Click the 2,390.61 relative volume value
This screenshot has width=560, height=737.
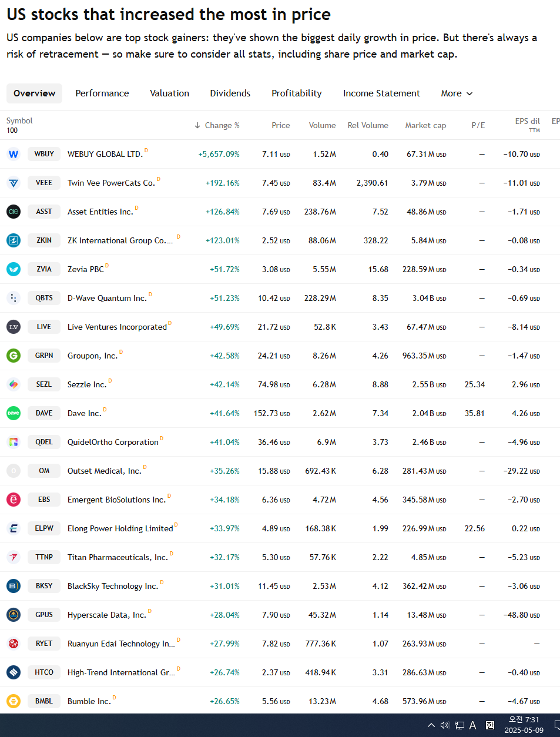point(372,183)
